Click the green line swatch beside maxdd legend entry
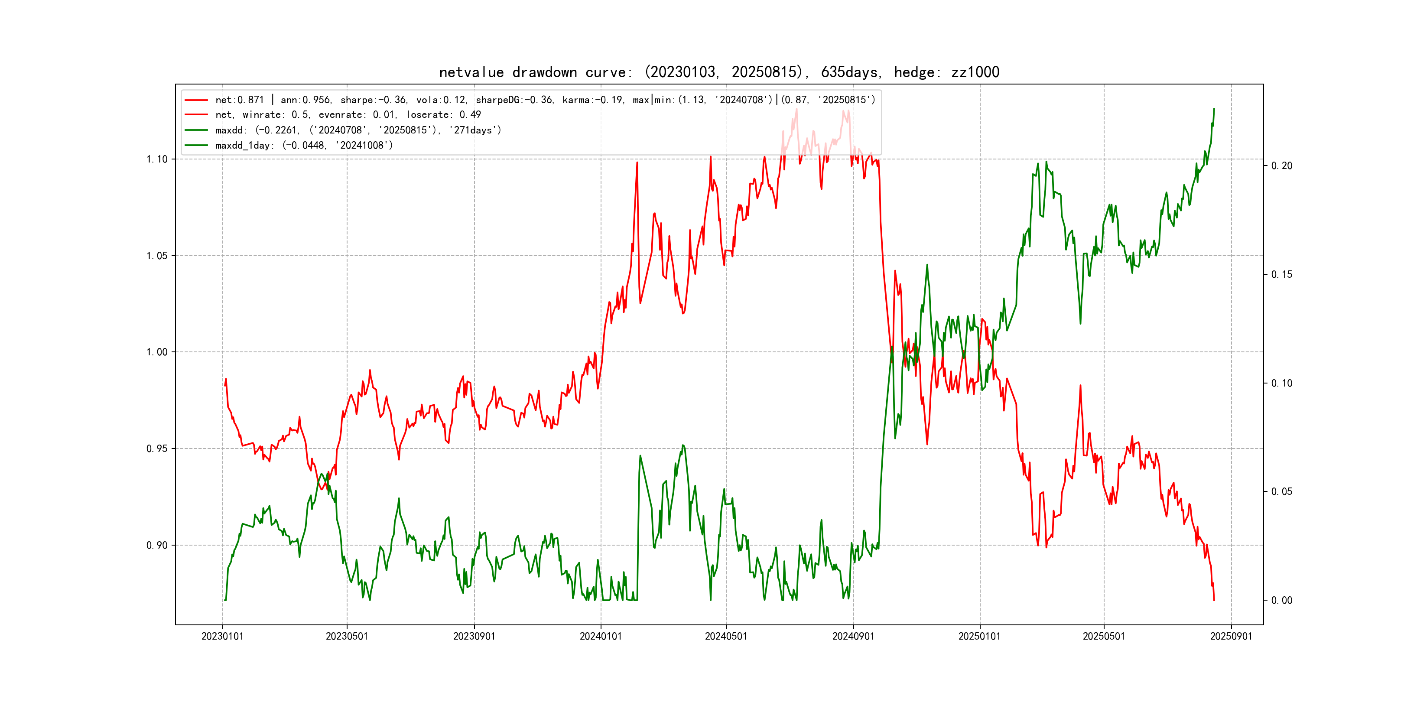Viewport: 1404px width, 702px height. 196,130
